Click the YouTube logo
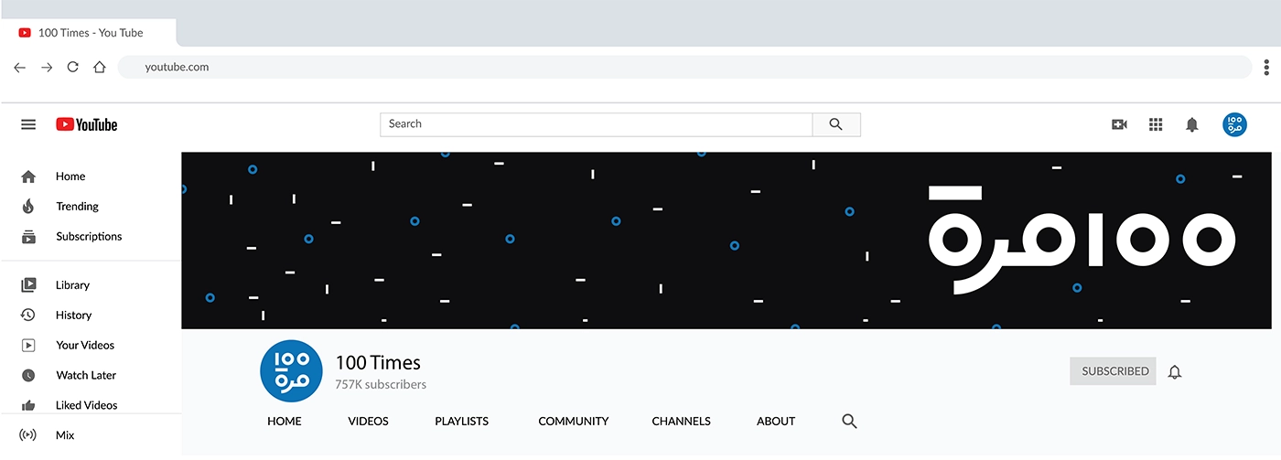This screenshot has width=1281, height=460. click(x=87, y=124)
